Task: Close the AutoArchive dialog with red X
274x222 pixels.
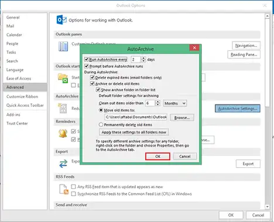Action: [x=194, y=47]
